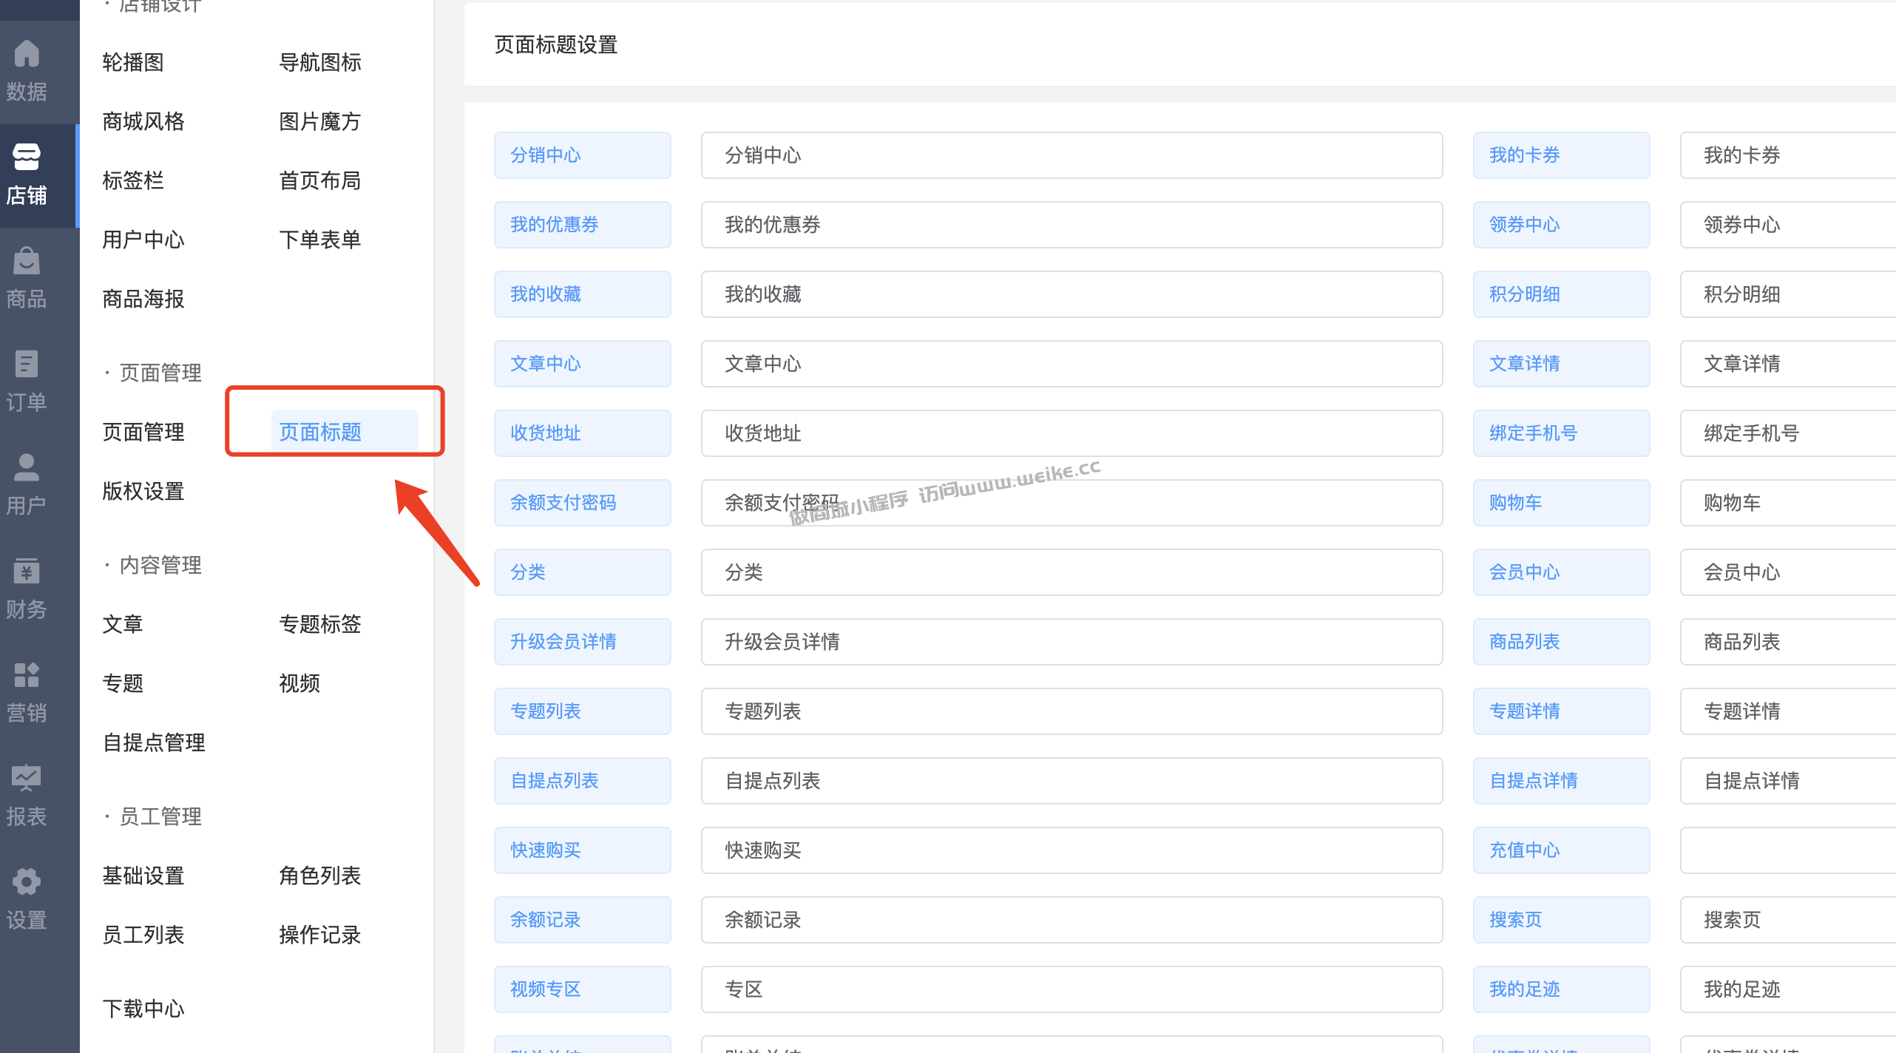Open 报表 in the sidebar

[x=27, y=796]
